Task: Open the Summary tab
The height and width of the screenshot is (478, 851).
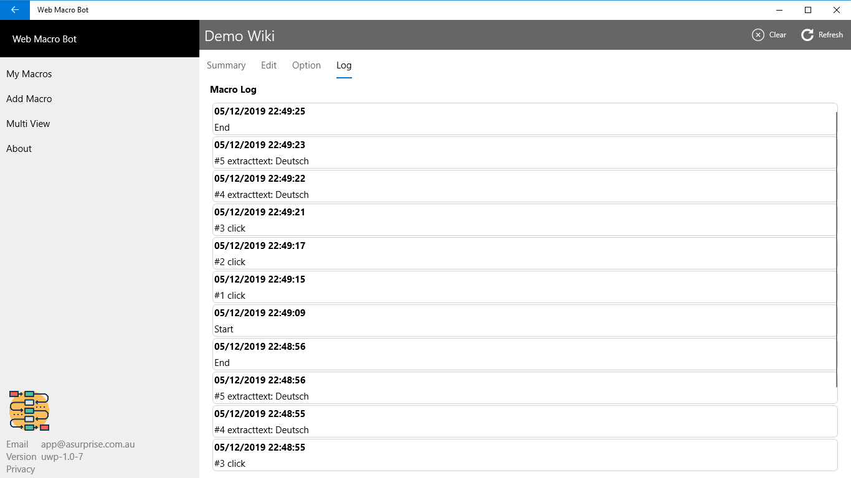Action: pyautogui.click(x=226, y=65)
